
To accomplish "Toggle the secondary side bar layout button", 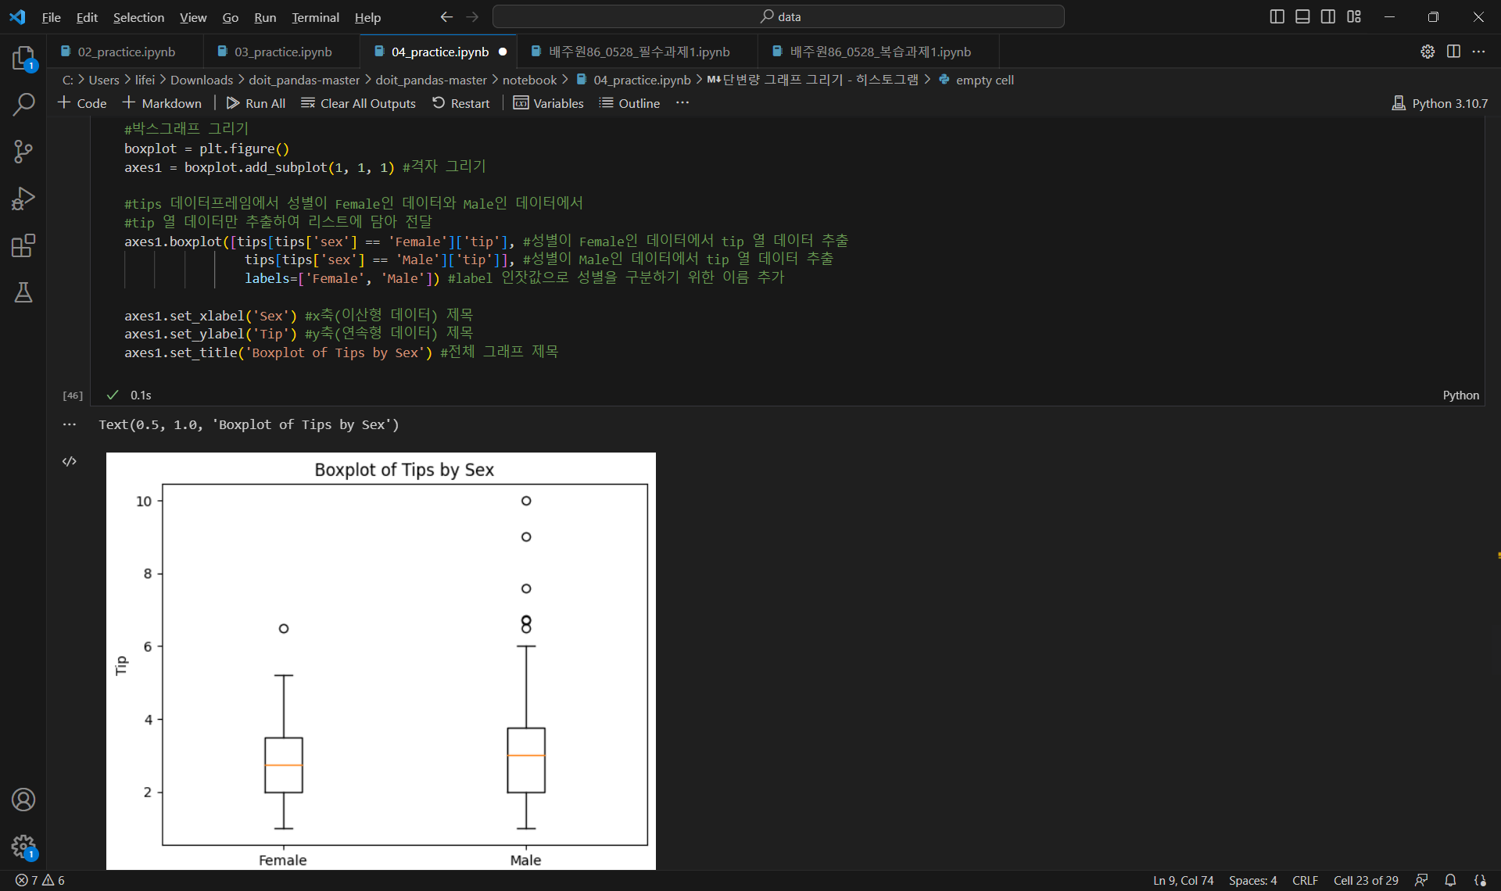I will click(1328, 16).
